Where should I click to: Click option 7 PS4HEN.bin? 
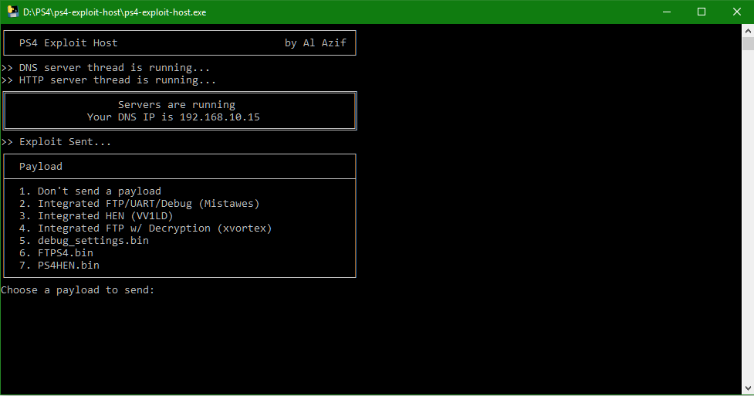point(59,265)
